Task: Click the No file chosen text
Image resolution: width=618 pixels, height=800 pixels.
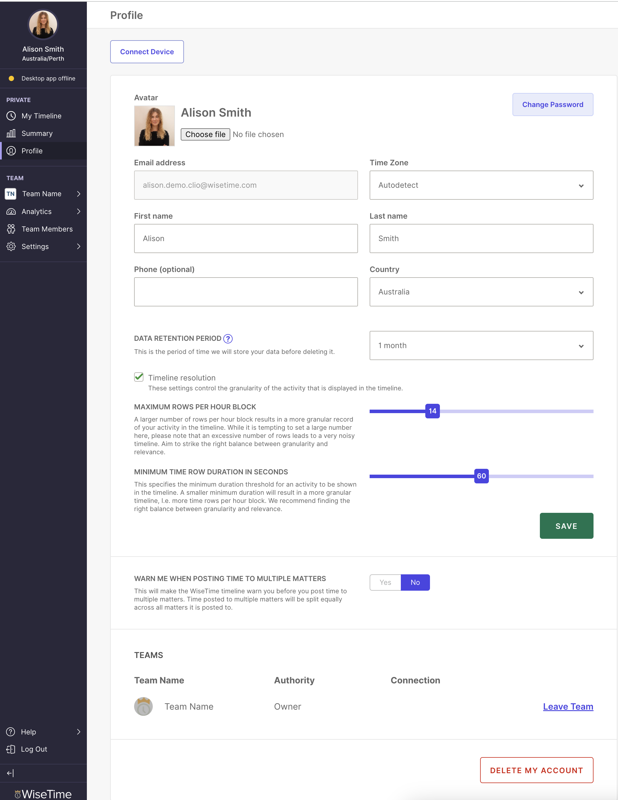Action: 258,134
